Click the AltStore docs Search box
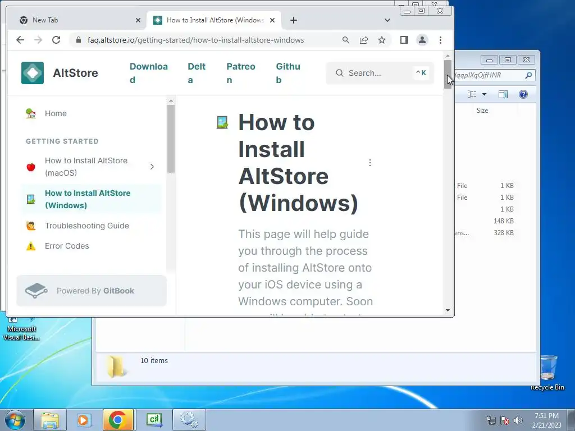The height and width of the screenshot is (431, 575). pyautogui.click(x=380, y=73)
